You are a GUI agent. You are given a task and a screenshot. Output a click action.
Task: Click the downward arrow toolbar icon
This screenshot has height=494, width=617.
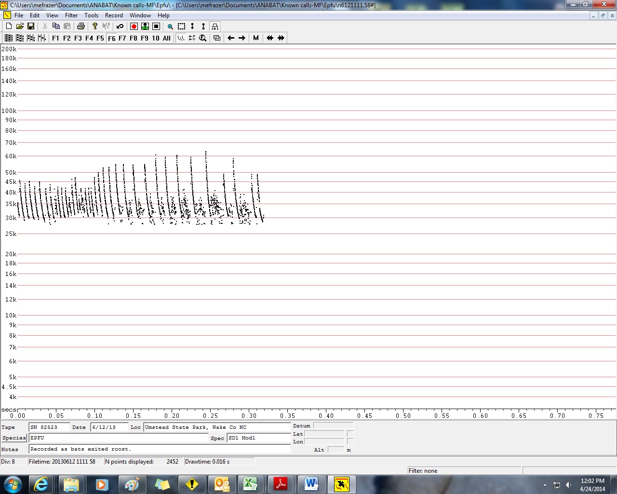[192, 26]
